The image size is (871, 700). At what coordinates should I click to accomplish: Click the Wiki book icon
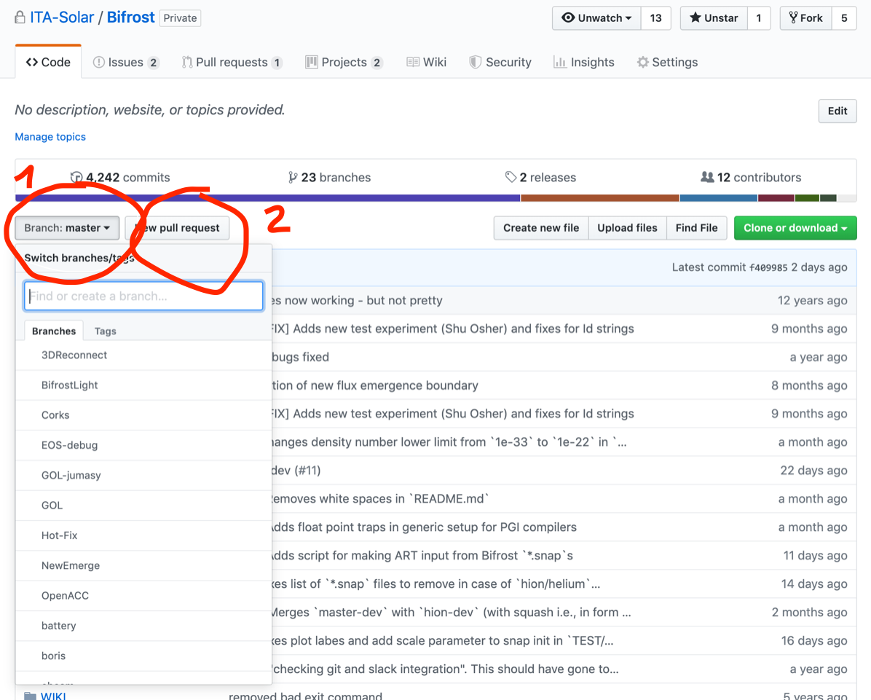(413, 62)
